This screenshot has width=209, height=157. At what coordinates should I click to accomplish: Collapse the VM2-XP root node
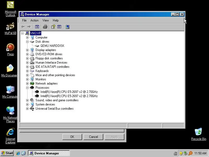coord(22,33)
